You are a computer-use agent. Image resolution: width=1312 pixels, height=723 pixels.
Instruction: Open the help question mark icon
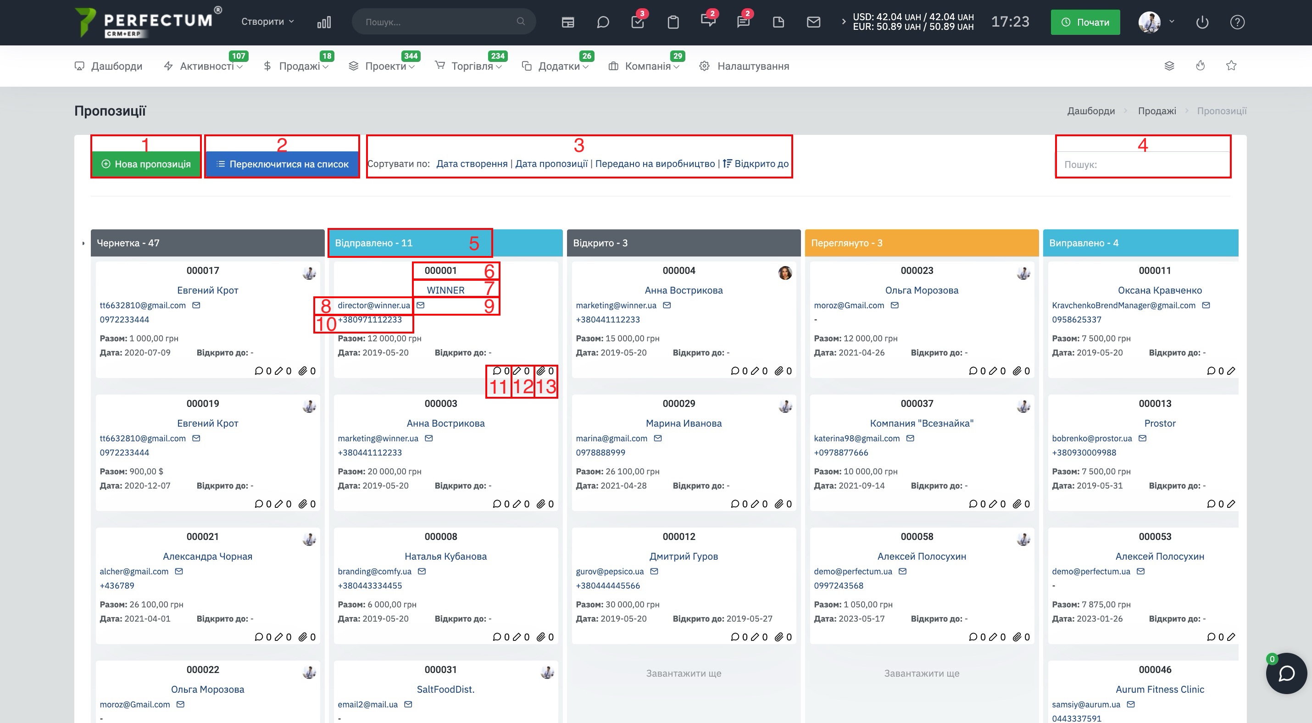pyautogui.click(x=1237, y=22)
